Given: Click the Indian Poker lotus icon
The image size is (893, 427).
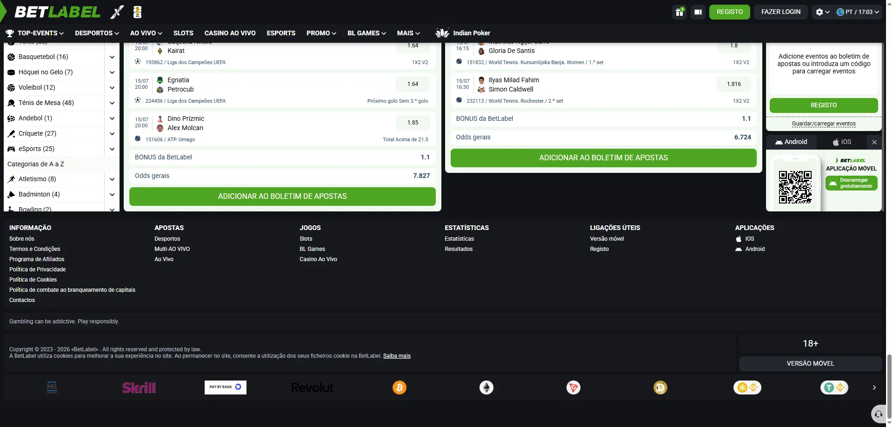Looking at the screenshot, I should pyautogui.click(x=442, y=33).
